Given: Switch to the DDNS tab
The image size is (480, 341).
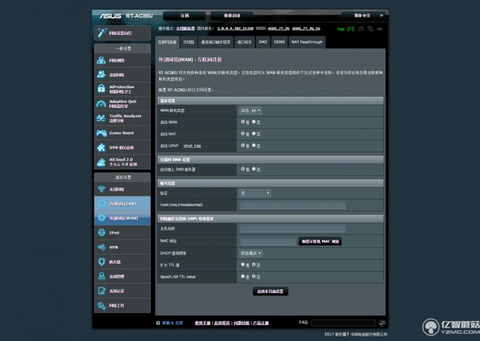Looking at the screenshot, I should point(278,41).
